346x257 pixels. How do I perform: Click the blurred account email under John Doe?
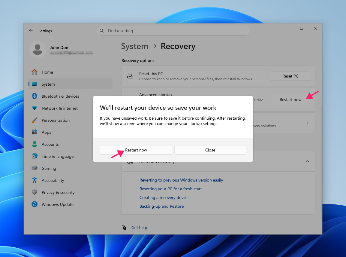coord(71,53)
